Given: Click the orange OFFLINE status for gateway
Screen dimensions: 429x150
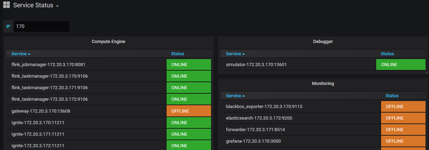Looking at the screenshot, I should [x=189, y=111].
